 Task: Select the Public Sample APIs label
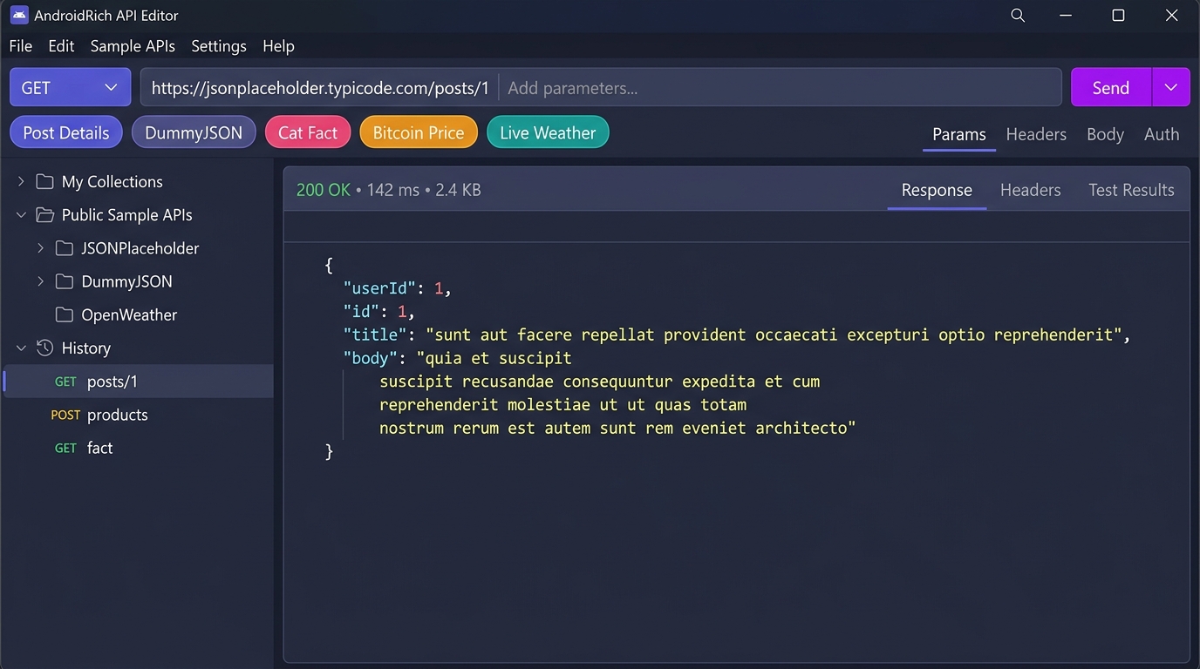click(x=126, y=214)
